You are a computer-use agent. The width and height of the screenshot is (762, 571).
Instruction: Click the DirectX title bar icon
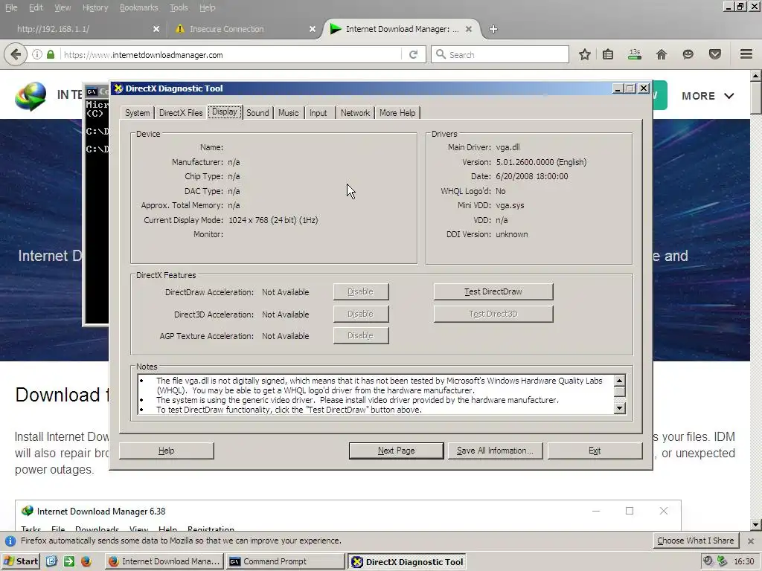[x=118, y=88]
